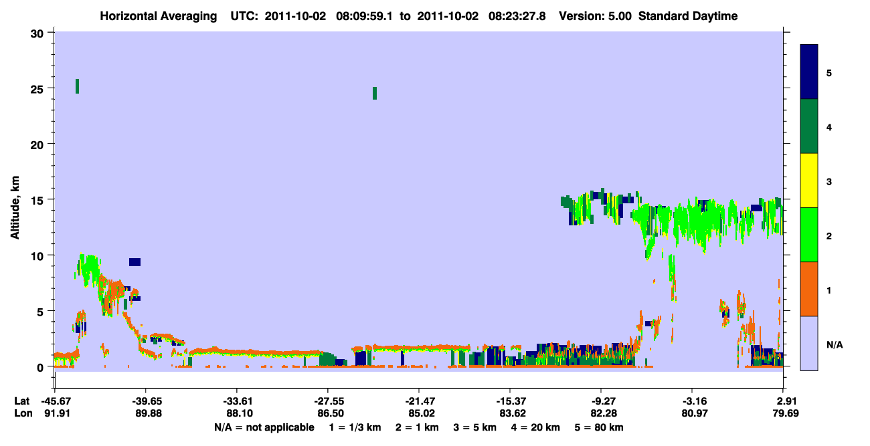Click the latitude value -39.65
Screen dimensions: 870x446
pos(145,401)
